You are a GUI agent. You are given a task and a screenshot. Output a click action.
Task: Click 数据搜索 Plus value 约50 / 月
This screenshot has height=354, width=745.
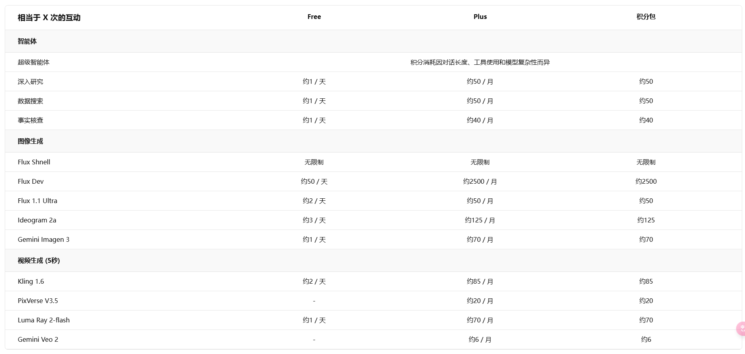pos(480,101)
